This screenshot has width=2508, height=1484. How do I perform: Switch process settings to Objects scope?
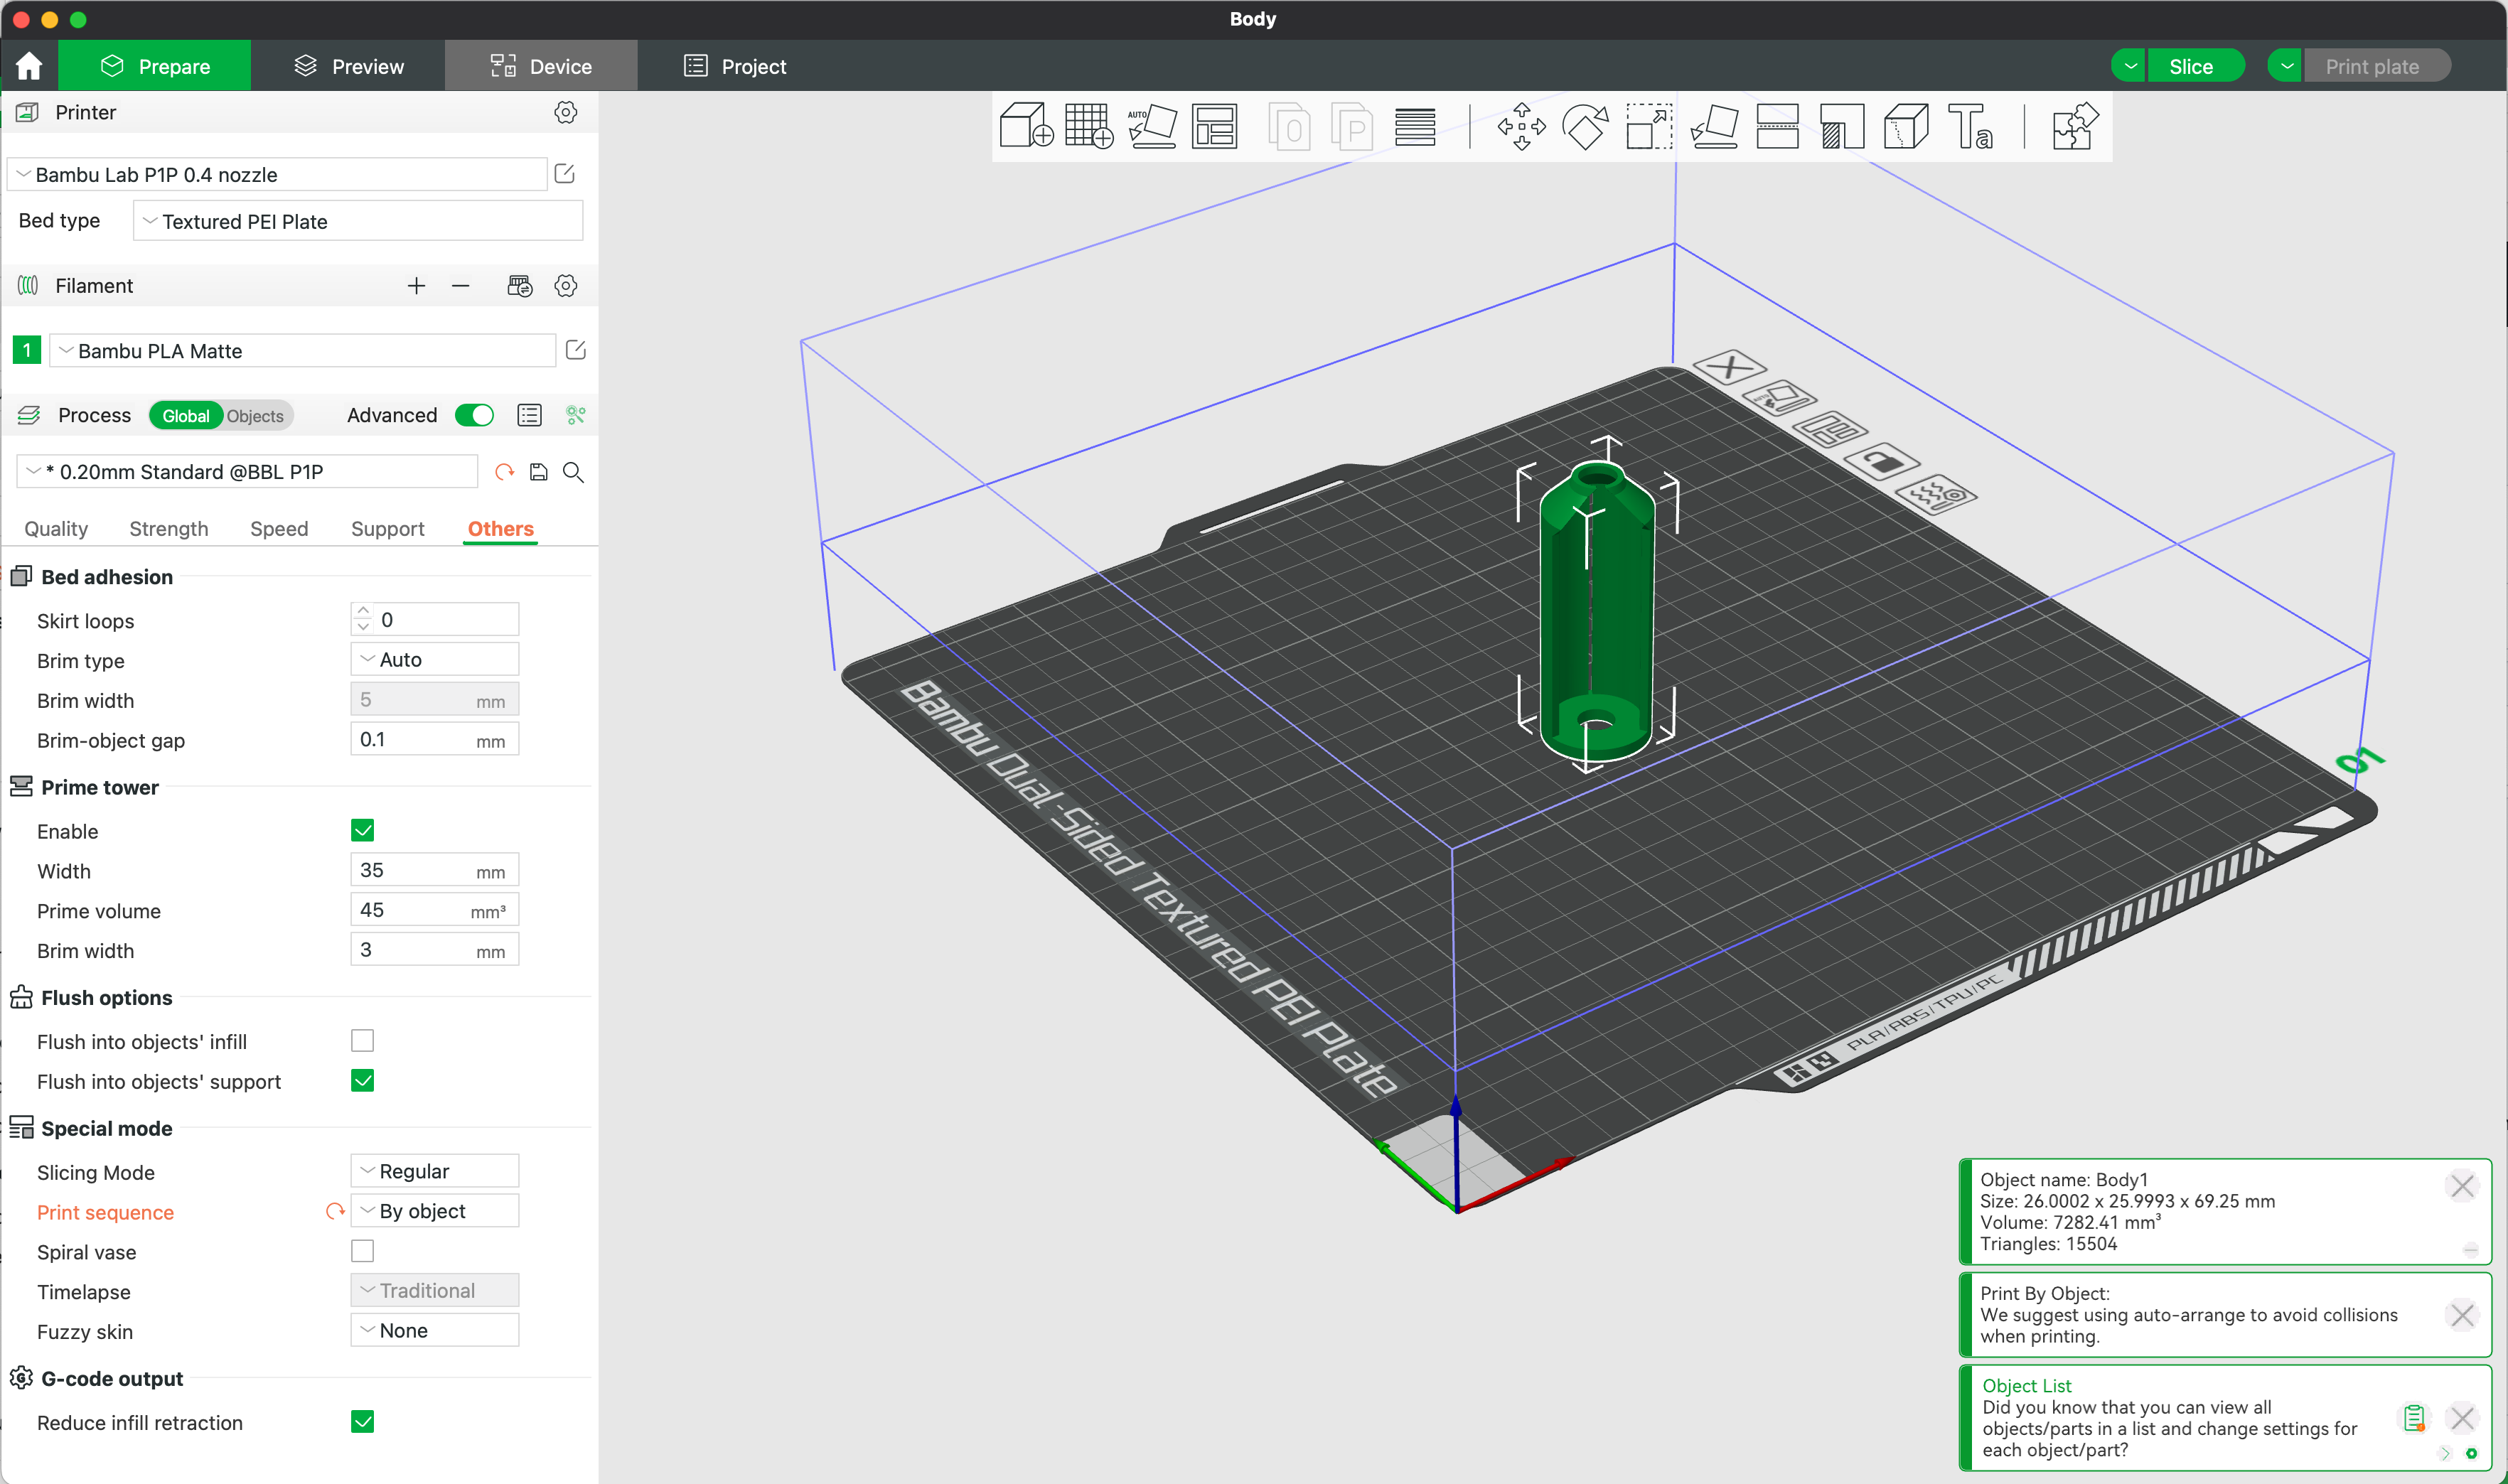click(x=255, y=415)
